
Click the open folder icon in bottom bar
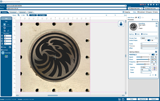[x=119, y=99]
